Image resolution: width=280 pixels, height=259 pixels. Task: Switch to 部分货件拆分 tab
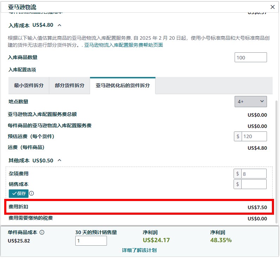click(x=69, y=85)
